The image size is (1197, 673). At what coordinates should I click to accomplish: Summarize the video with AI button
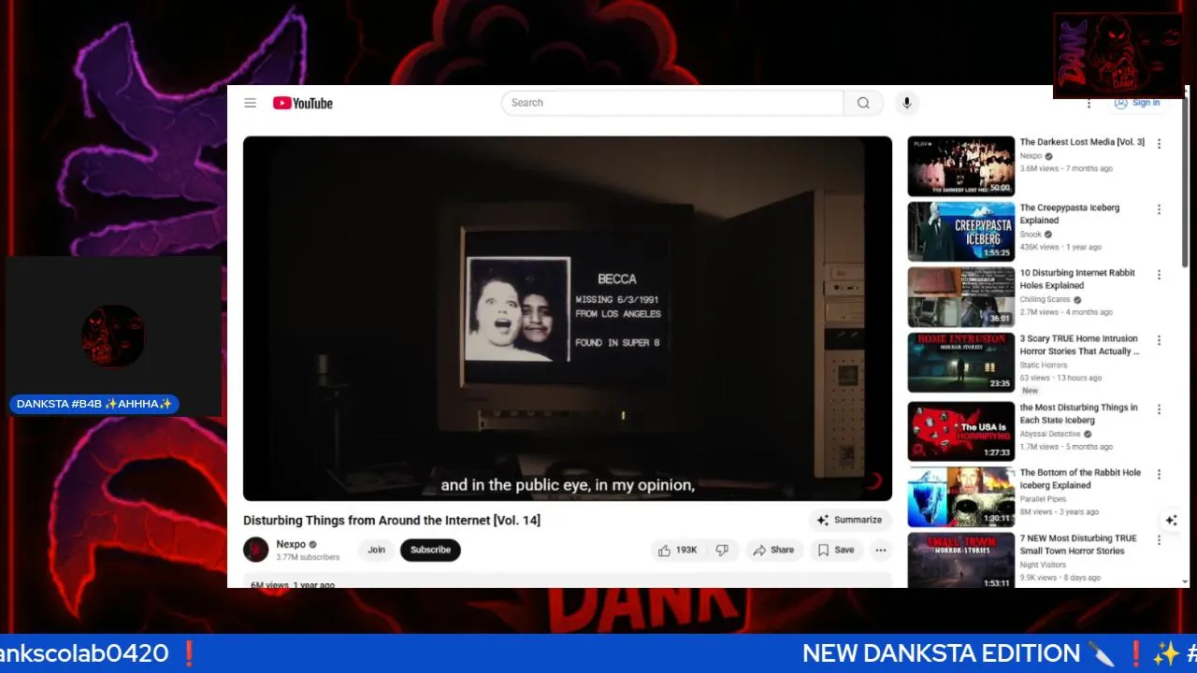coord(849,520)
